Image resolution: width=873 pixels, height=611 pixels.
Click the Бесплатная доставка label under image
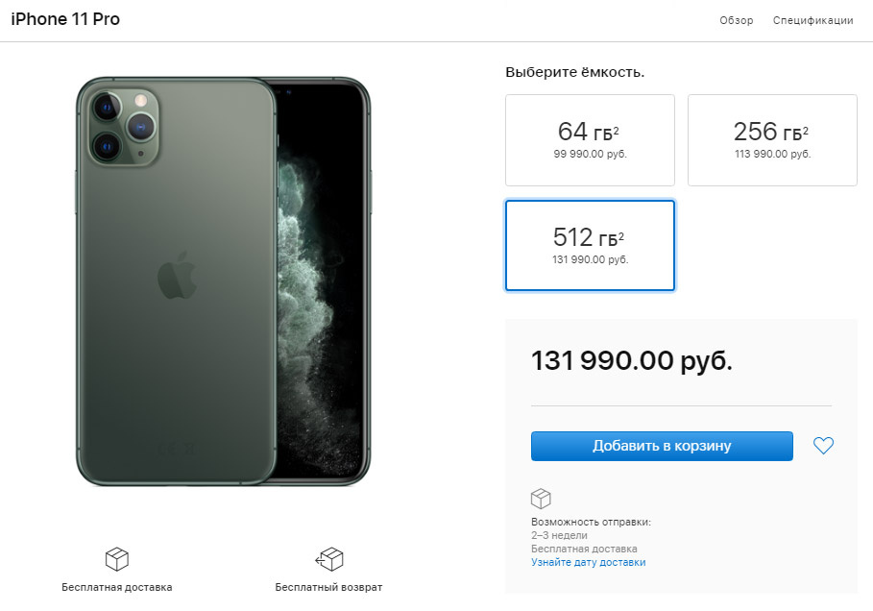tap(117, 587)
